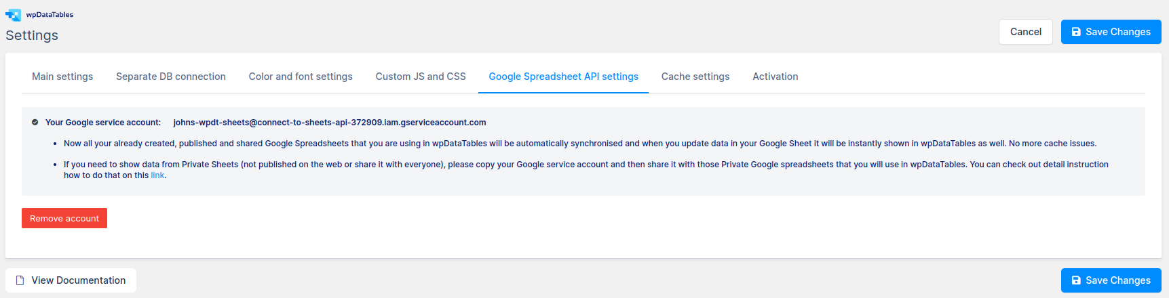
Task: Switch to Separate DB connection tab
Action: coord(171,77)
